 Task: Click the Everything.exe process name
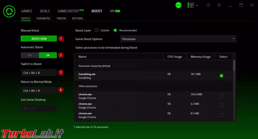pyautogui.click(x=87, y=74)
